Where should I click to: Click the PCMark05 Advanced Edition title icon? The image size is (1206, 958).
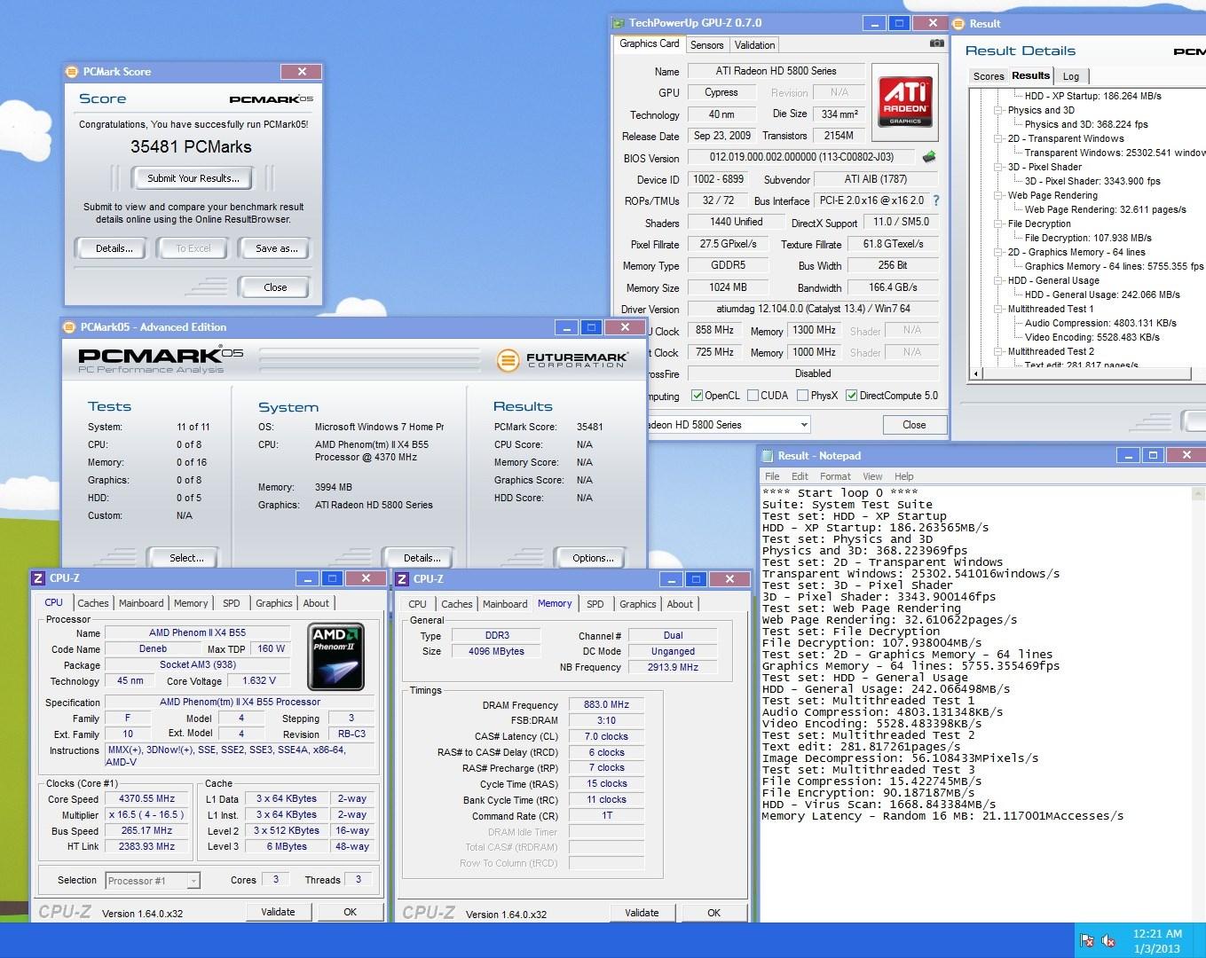pos(70,327)
